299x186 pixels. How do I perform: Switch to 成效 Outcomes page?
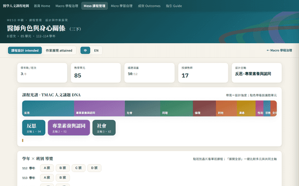coord(149,6)
